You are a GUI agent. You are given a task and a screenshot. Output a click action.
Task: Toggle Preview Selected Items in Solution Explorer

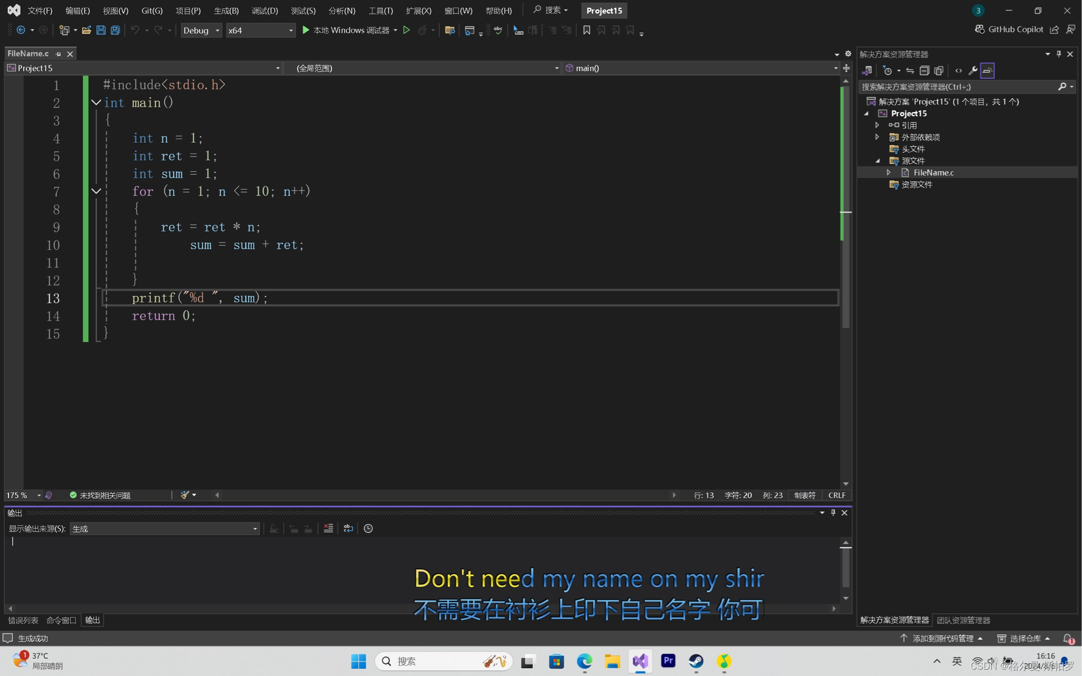(987, 70)
